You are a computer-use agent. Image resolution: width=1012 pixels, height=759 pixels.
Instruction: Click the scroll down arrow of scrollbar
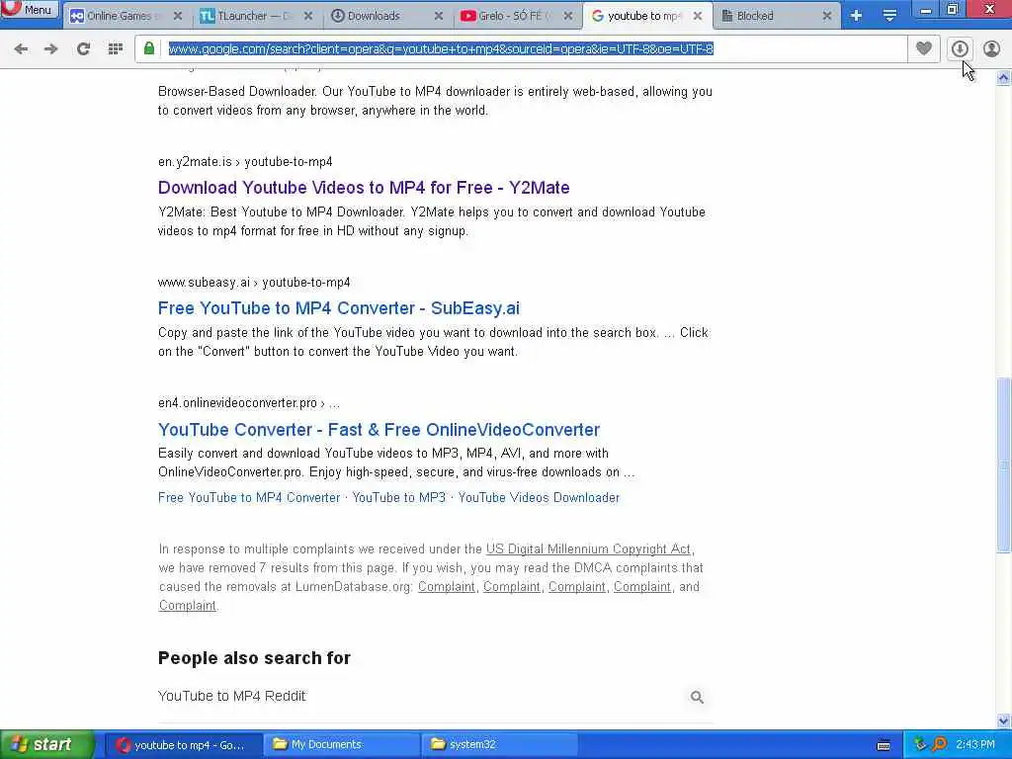click(1003, 720)
